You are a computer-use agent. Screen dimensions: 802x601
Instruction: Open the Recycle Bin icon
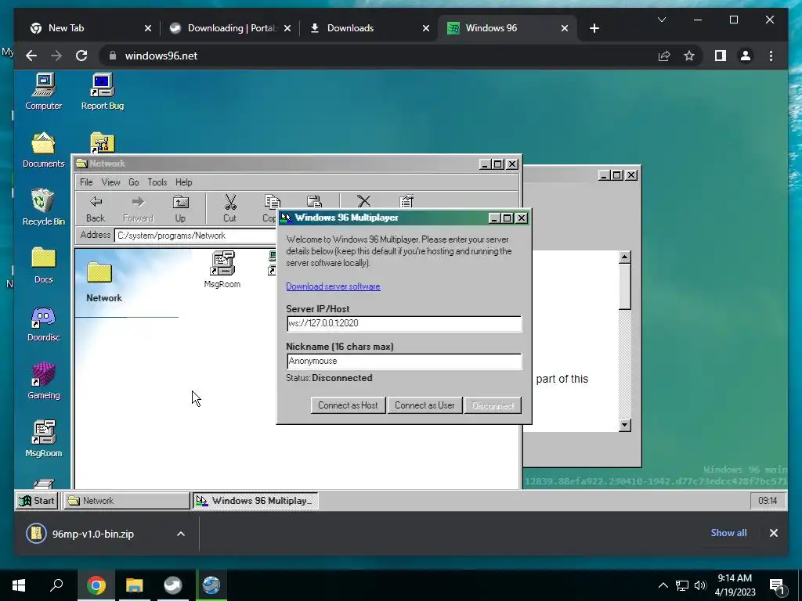click(x=44, y=207)
